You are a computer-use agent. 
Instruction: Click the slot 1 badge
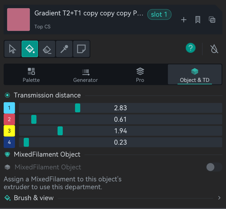(x=159, y=14)
